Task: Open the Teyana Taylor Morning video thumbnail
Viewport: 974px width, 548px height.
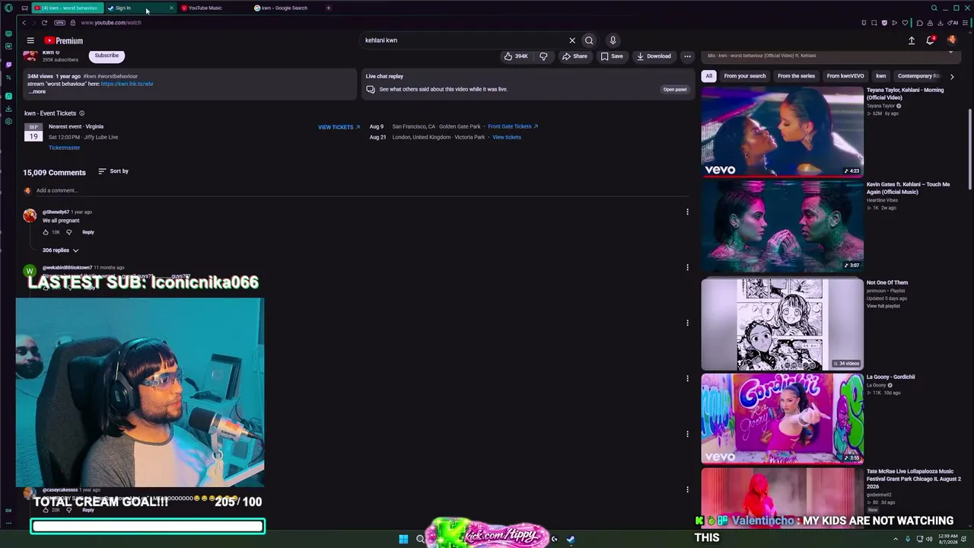Action: 782,132
